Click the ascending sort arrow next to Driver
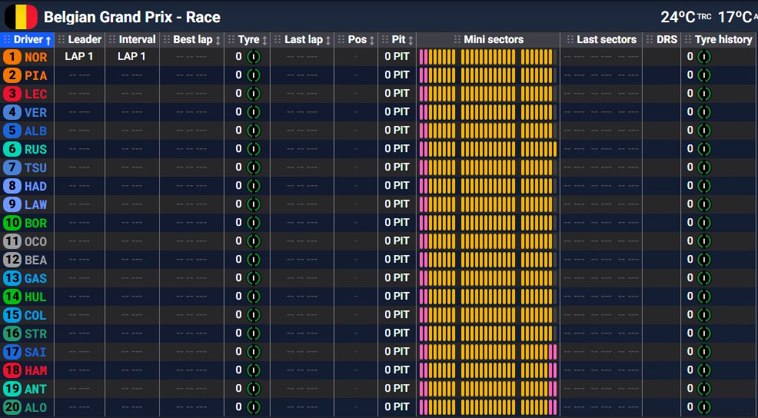The height and width of the screenshot is (418, 758). click(48, 40)
